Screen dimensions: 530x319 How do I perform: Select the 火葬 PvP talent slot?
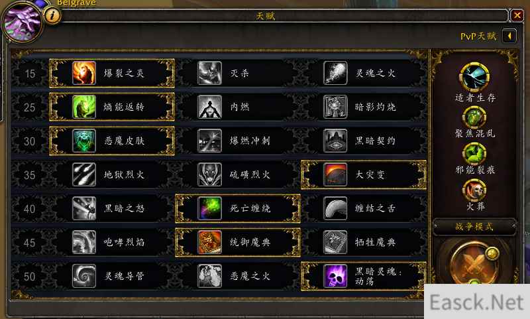(x=474, y=190)
